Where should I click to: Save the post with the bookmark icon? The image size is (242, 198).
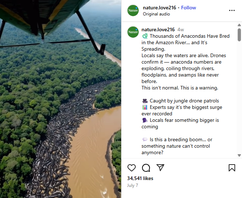232,168
